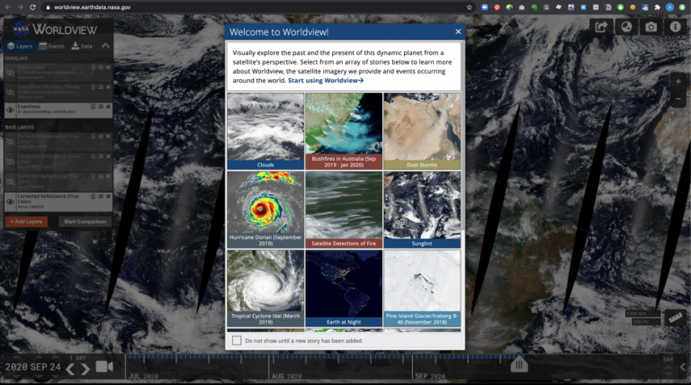
Task: Reload the page in the browser
Action: click(32, 7)
